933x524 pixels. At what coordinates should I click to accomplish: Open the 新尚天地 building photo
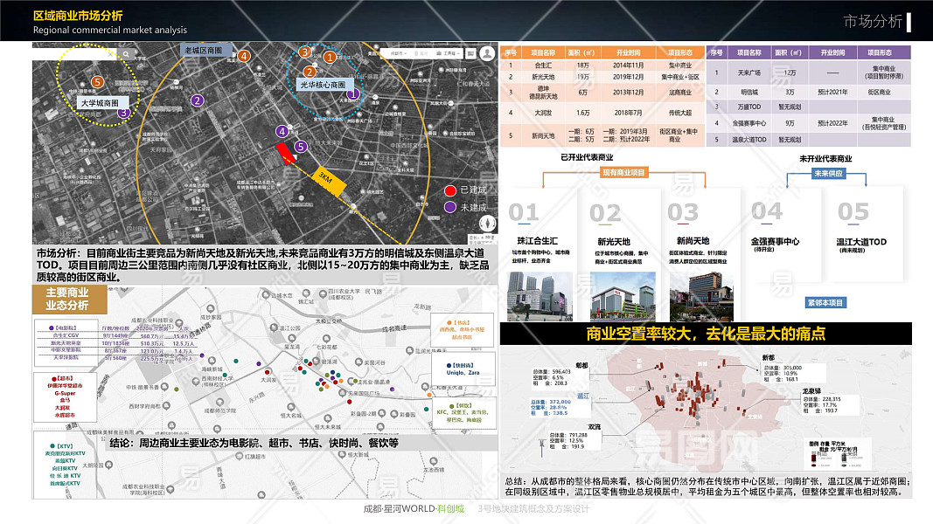point(701,296)
